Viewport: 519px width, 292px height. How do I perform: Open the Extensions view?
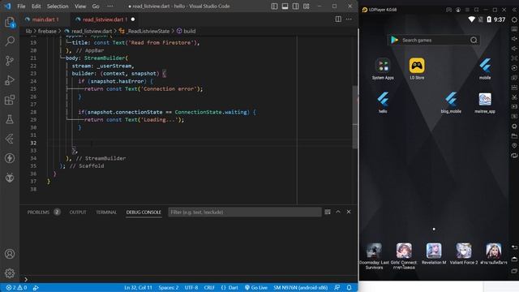tap(10, 100)
